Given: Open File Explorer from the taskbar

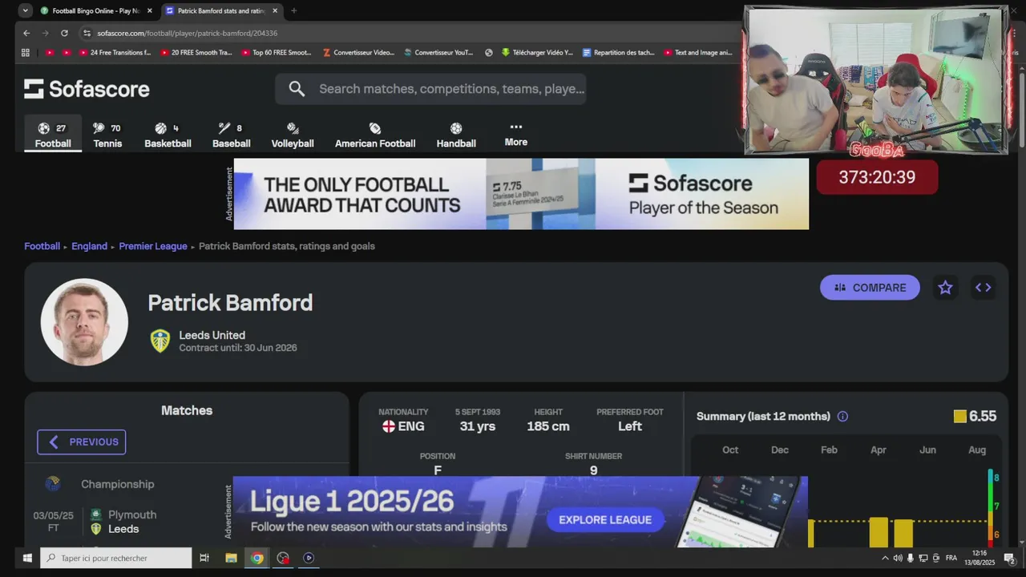Looking at the screenshot, I should [x=231, y=558].
